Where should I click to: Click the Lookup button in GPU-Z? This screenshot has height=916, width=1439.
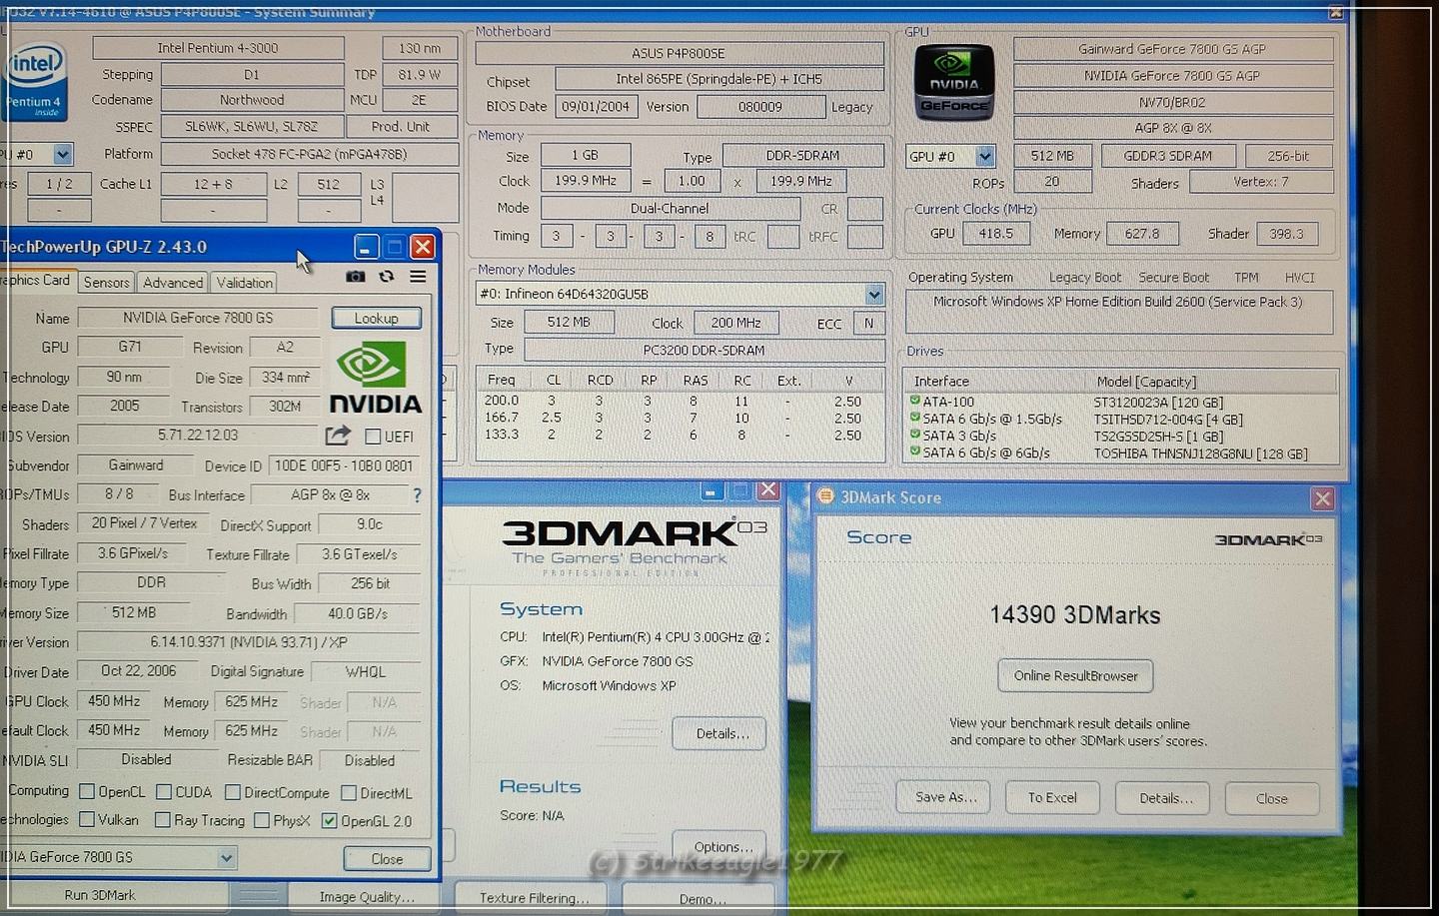click(x=376, y=318)
